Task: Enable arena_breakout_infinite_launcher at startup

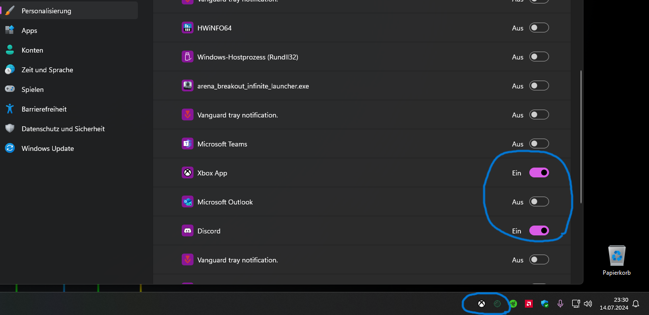Action: pyautogui.click(x=539, y=86)
